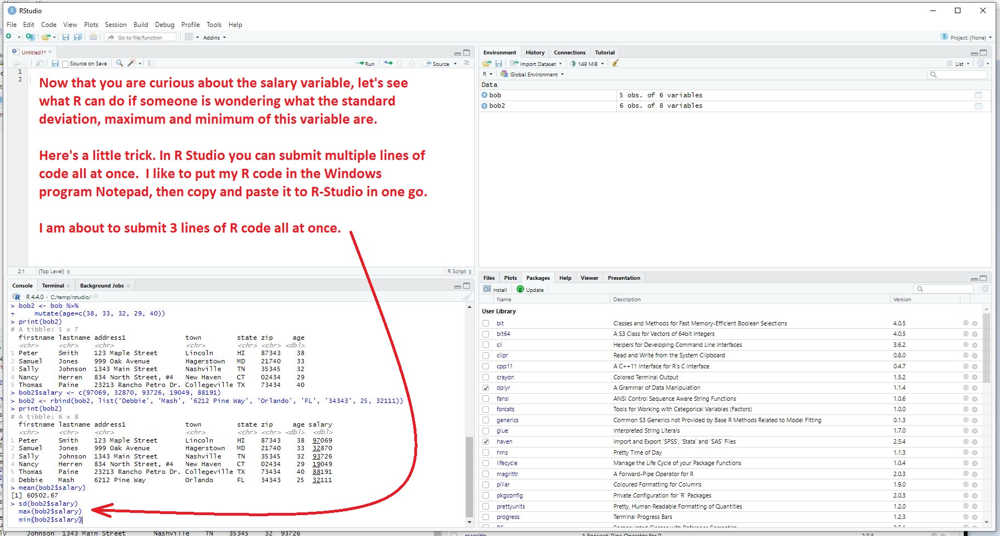Enable the Source on Save checkbox
The width and height of the screenshot is (1000, 536).
click(x=65, y=64)
